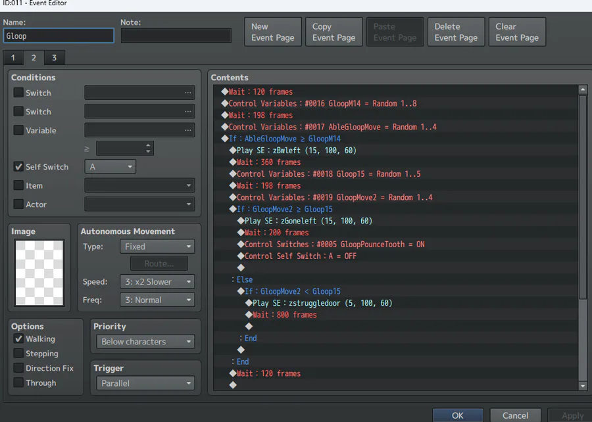Viewport: 592px width, 422px height.
Task: Switch to event page tab 1
Action: 13,58
